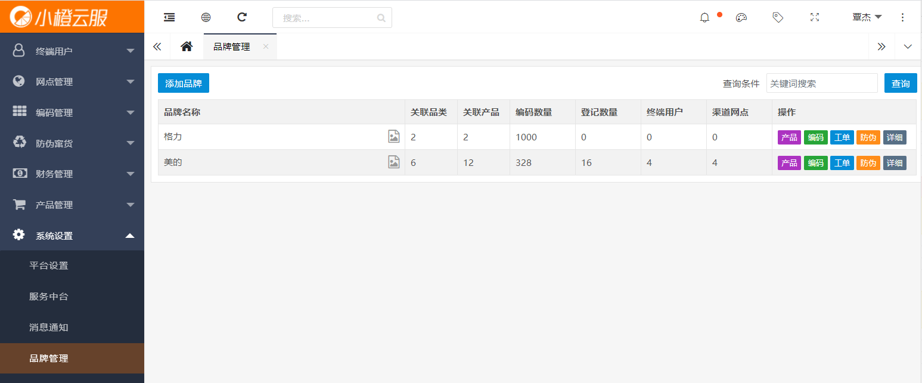Click the search magnifier icon

pos(381,18)
